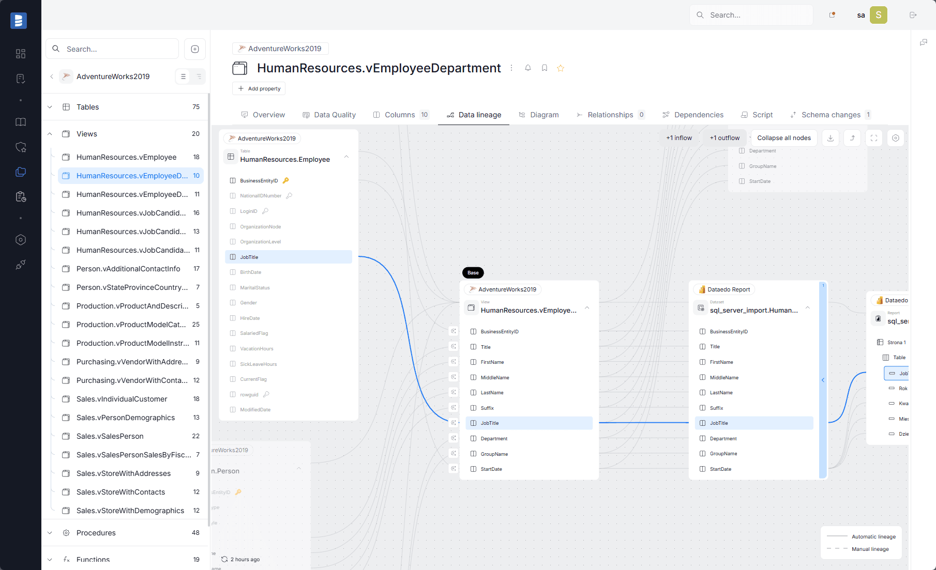Screen dimensions: 936x570
Task: Open the Relationships tab
Action: pyautogui.click(x=610, y=115)
